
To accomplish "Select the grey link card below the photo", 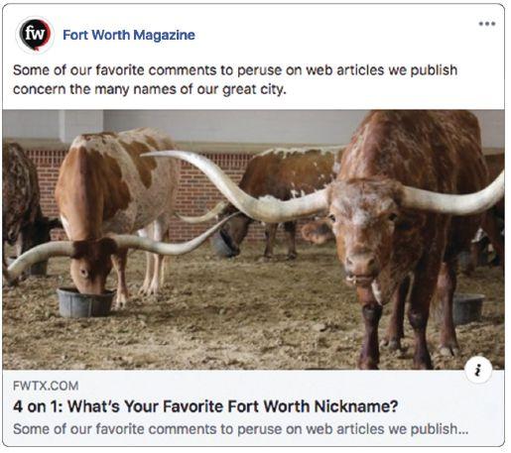I will [x=253, y=407].
